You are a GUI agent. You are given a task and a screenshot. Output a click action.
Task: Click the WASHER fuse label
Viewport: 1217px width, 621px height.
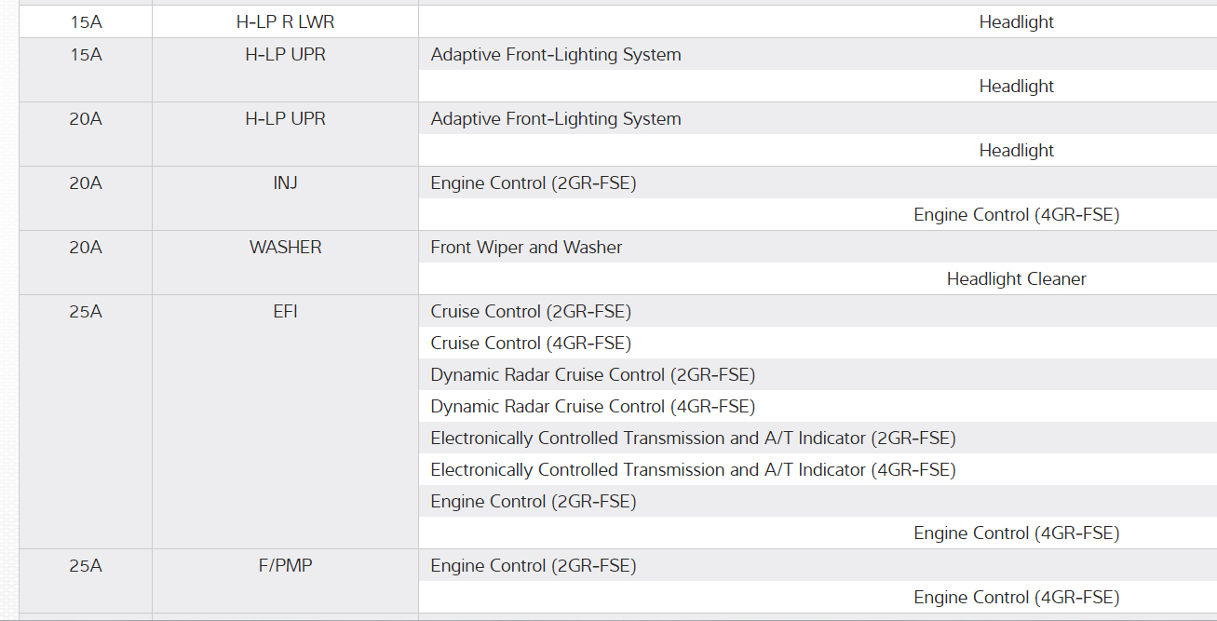[285, 248]
